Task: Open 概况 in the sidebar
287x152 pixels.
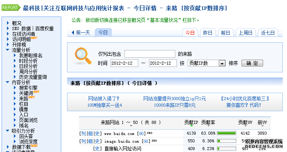Action: (17, 23)
